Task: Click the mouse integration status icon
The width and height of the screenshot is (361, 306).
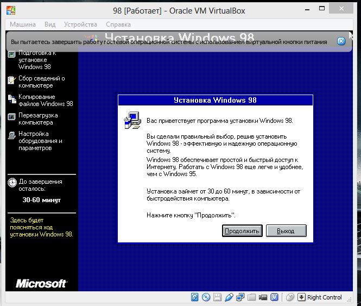Action: pos(290,297)
